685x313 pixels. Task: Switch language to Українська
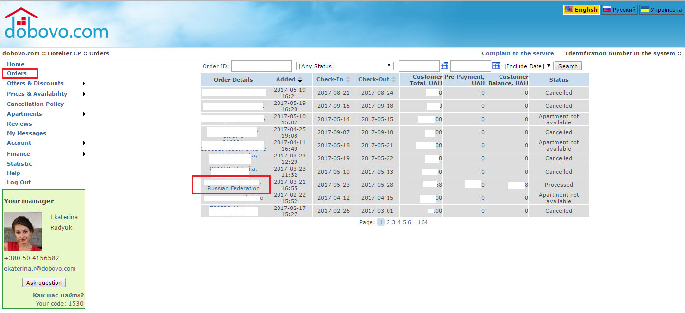tap(661, 10)
